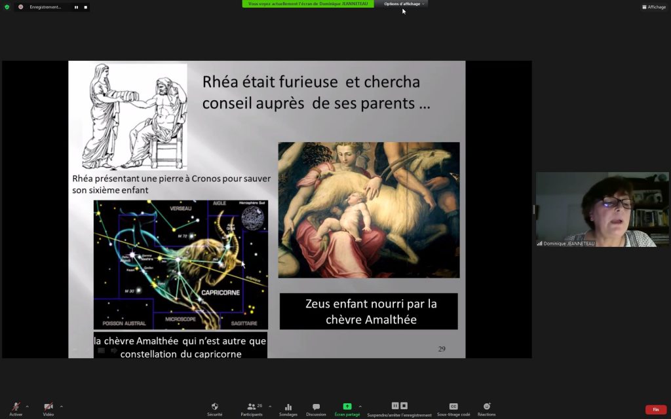Screen dimensions: 671x419
Task: Open the Discussion chat panel
Action: [x=316, y=409]
